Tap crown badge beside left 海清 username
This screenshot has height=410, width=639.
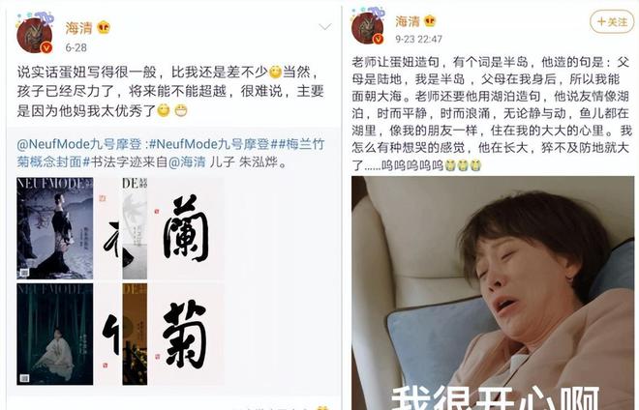(104, 28)
